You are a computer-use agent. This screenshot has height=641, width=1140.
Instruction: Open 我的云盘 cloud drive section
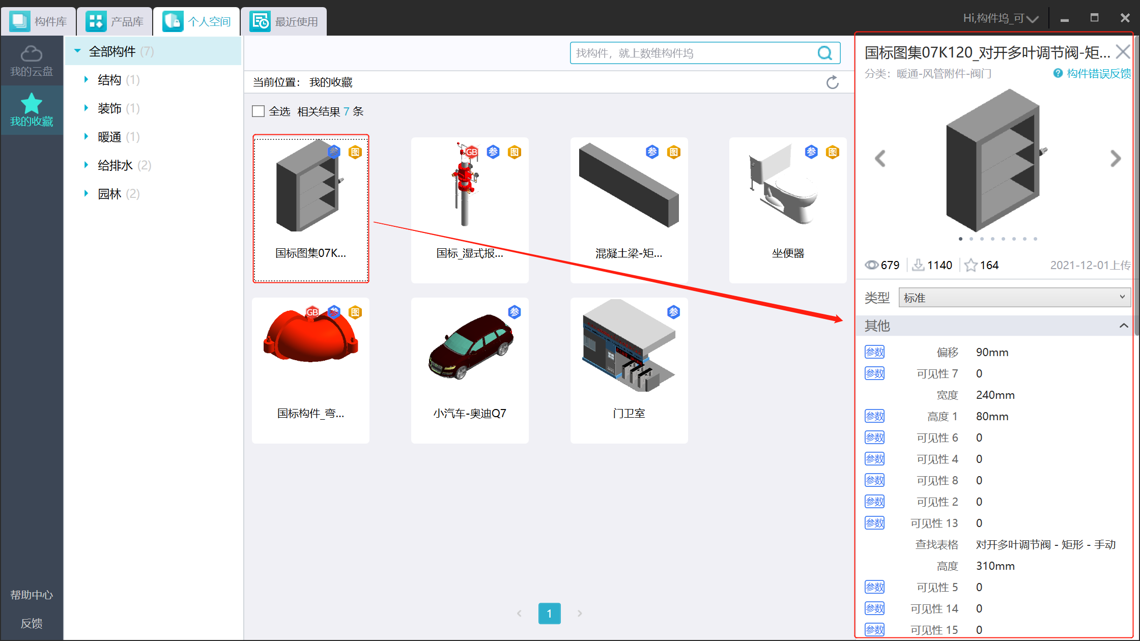tap(32, 61)
